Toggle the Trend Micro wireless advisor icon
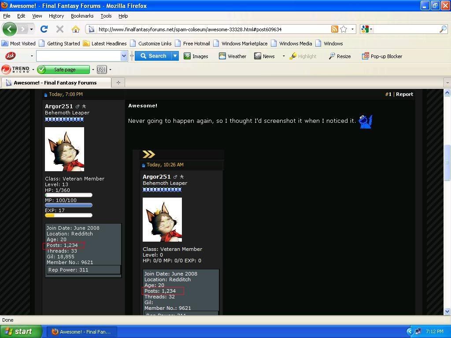The height and width of the screenshot is (338, 451). pyautogui.click(x=102, y=70)
